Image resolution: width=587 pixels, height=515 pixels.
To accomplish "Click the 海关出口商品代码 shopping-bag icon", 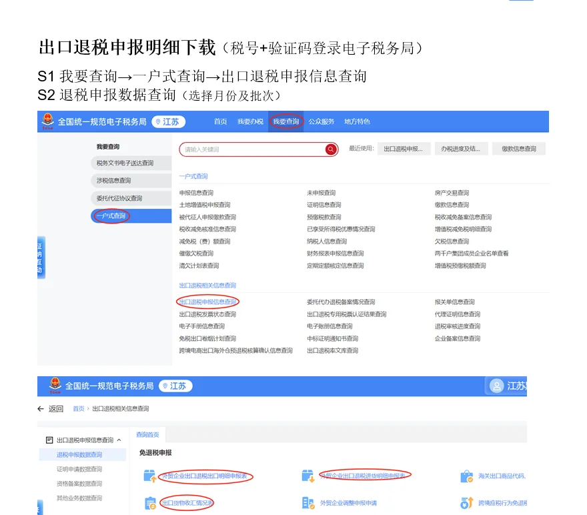I will [x=466, y=475].
